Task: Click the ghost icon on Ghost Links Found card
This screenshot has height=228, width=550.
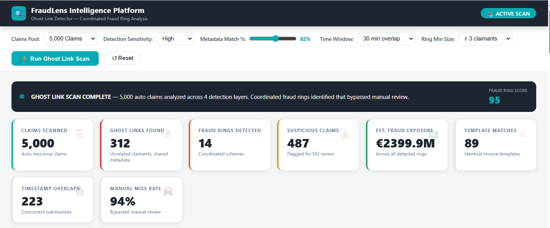Action: tap(168, 133)
